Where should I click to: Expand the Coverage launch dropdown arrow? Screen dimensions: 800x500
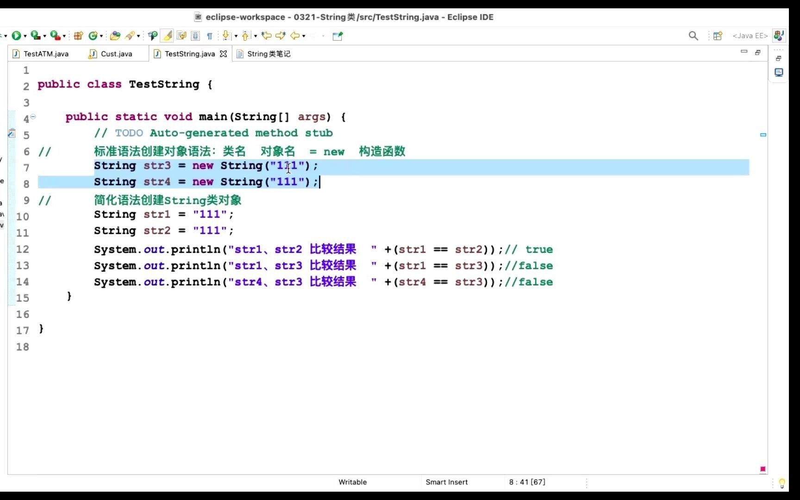click(x=44, y=36)
